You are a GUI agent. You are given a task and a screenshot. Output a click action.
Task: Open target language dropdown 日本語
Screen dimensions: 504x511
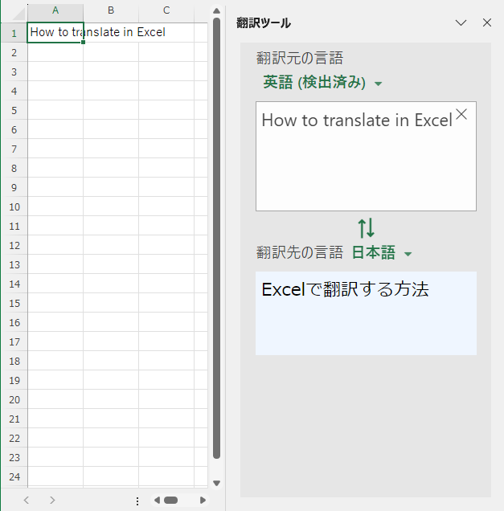(x=382, y=253)
